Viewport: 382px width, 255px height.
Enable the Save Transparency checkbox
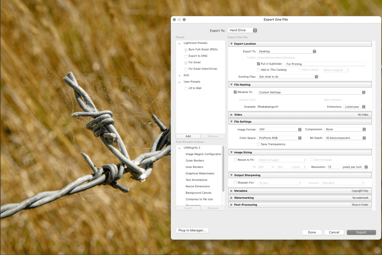coord(259,144)
